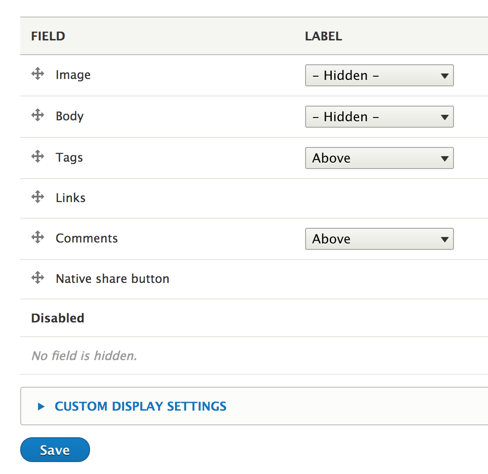This screenshot has height=474, width=488.
Task: Select the Native share button field label
Action: pyautogui.click(x=112, y=278)
